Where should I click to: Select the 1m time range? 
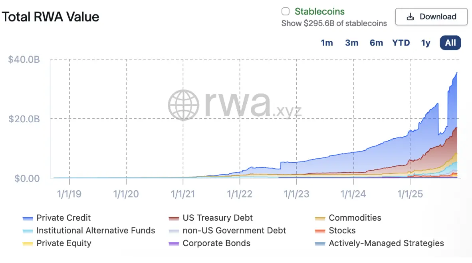pyautogui.click(x=327, y=43)
